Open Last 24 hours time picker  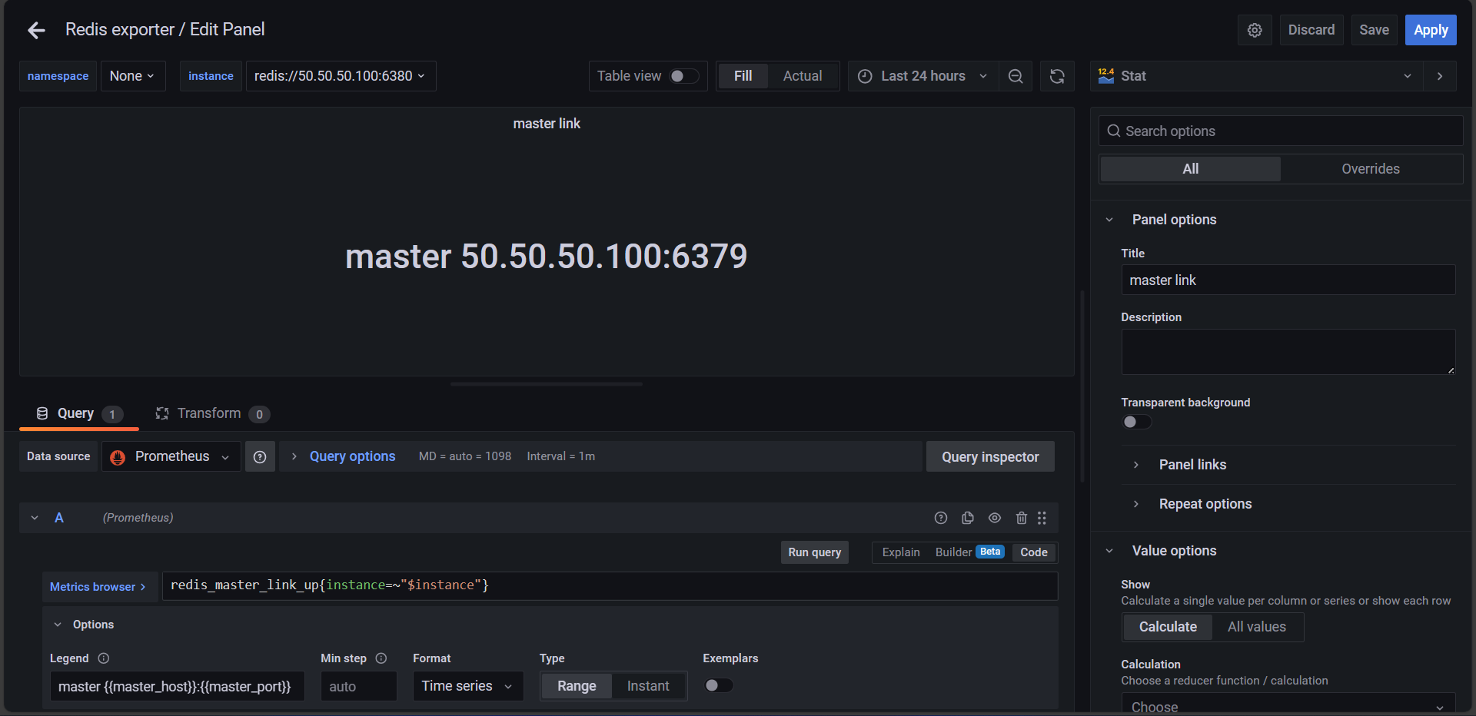pyautogui.click(x=923, y=76)
